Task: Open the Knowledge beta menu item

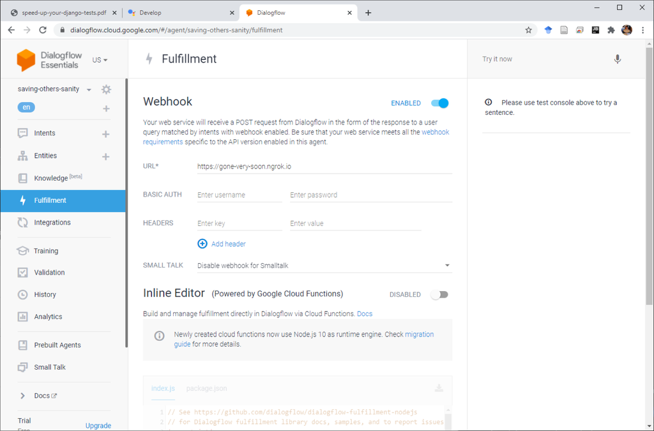Action: coord(58,178)
